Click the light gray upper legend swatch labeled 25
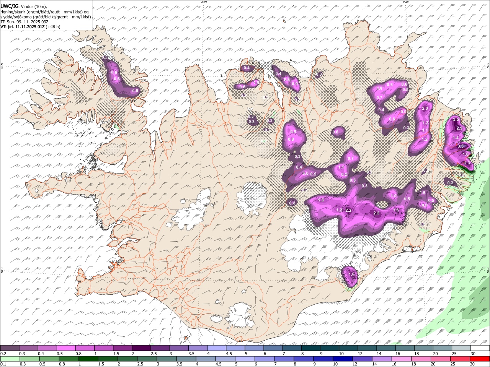The height and width of the screenshot is (367, 490). click(461, 348)
